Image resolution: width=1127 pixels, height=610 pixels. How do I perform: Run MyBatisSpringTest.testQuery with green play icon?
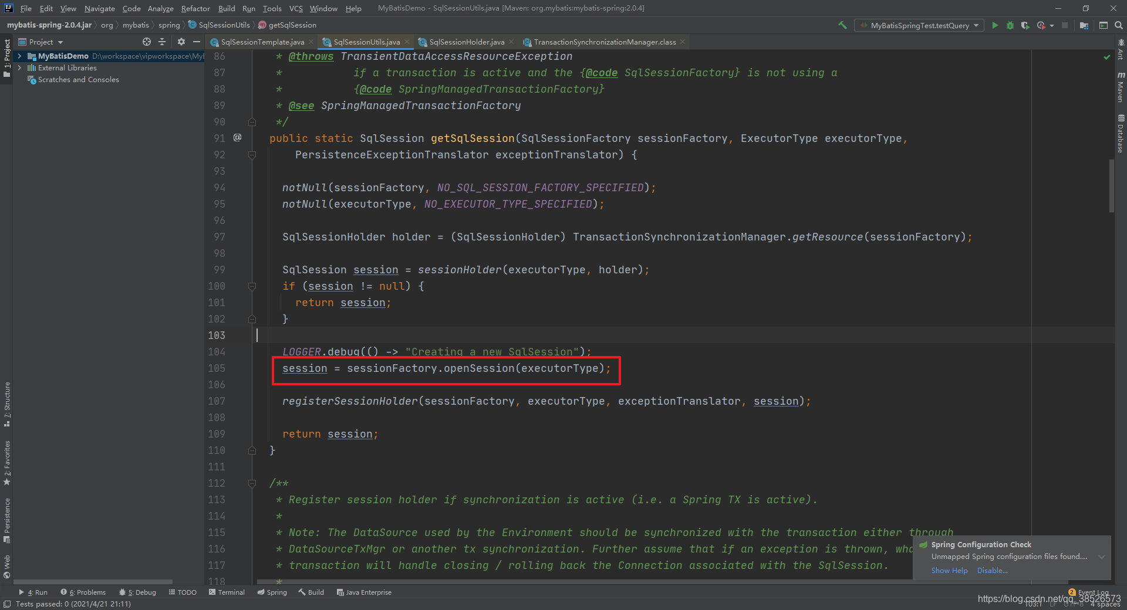coord(995,25)
